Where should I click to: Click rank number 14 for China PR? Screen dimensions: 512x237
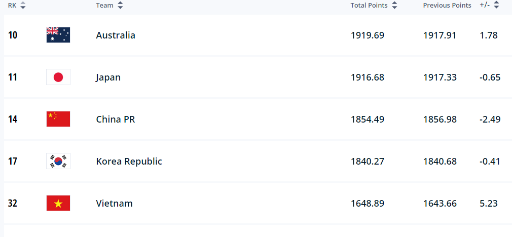tap(12, 120)
